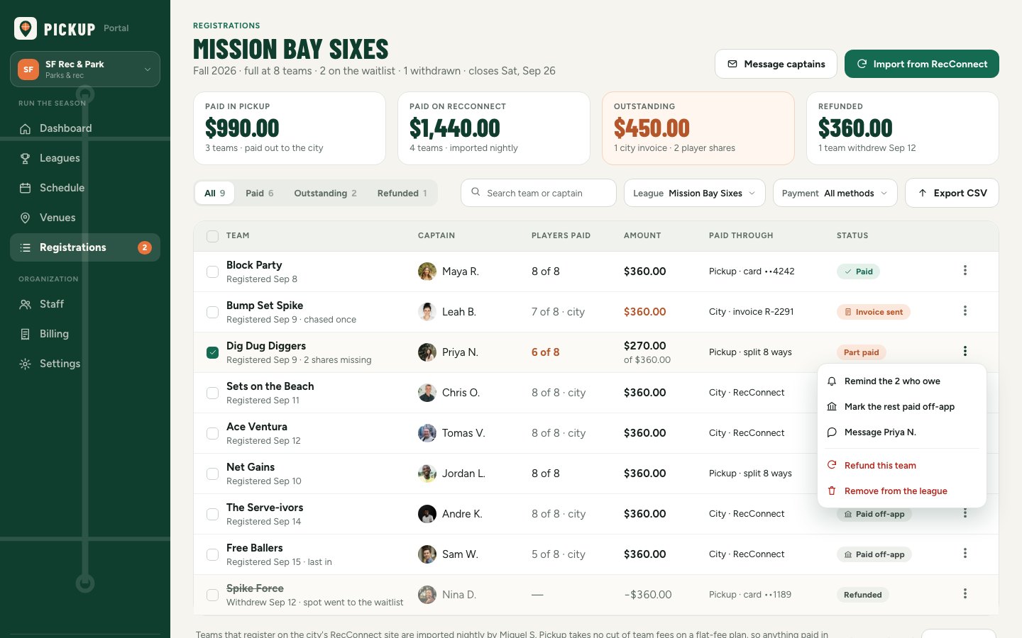This screenshot has height=638, width=1022.
Task: Tick the Bump Set Spike team checkbox
Action: [x=212, y=312]
